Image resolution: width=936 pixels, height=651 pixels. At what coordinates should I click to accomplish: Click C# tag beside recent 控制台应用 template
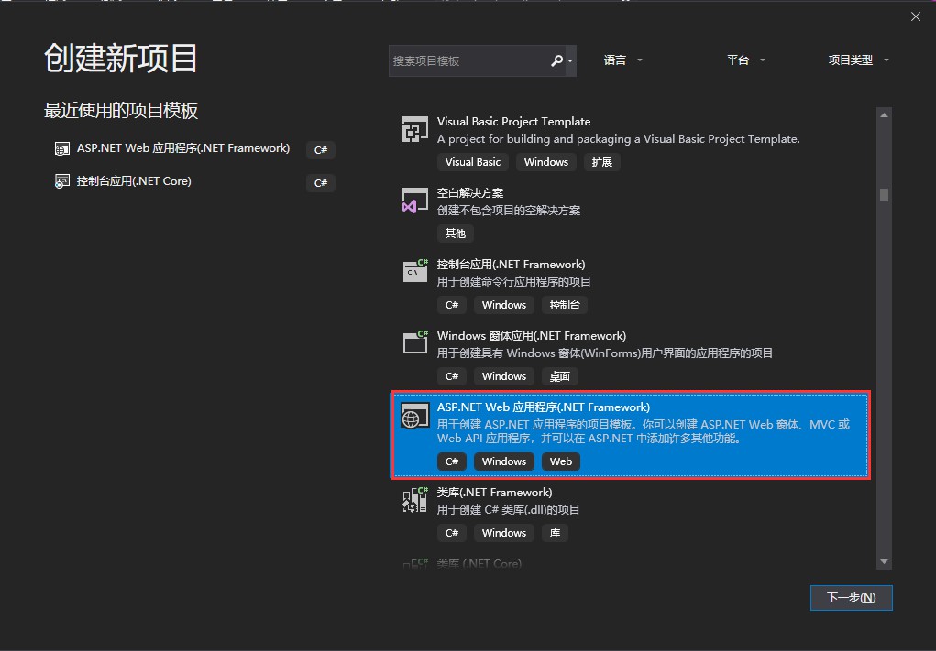(321, 183)
